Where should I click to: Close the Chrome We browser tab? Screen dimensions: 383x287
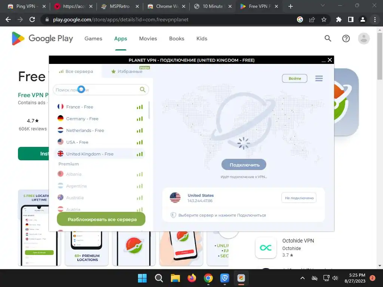183,6
